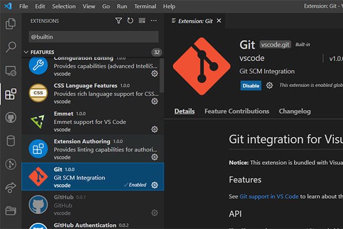This screenshot has width=343, height=229.
Task: Select the Extension: Git editor tab
Action: (x=195, y=21)
